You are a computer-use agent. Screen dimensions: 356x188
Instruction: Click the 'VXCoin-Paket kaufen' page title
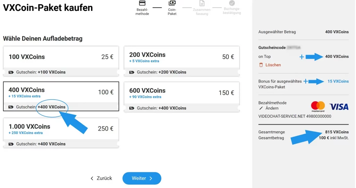[x=48, y=8]
